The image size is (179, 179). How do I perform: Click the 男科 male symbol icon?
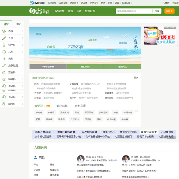click(x=4, y=58)
